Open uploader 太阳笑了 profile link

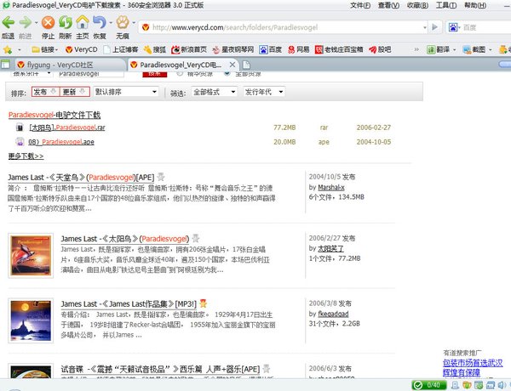330,248
